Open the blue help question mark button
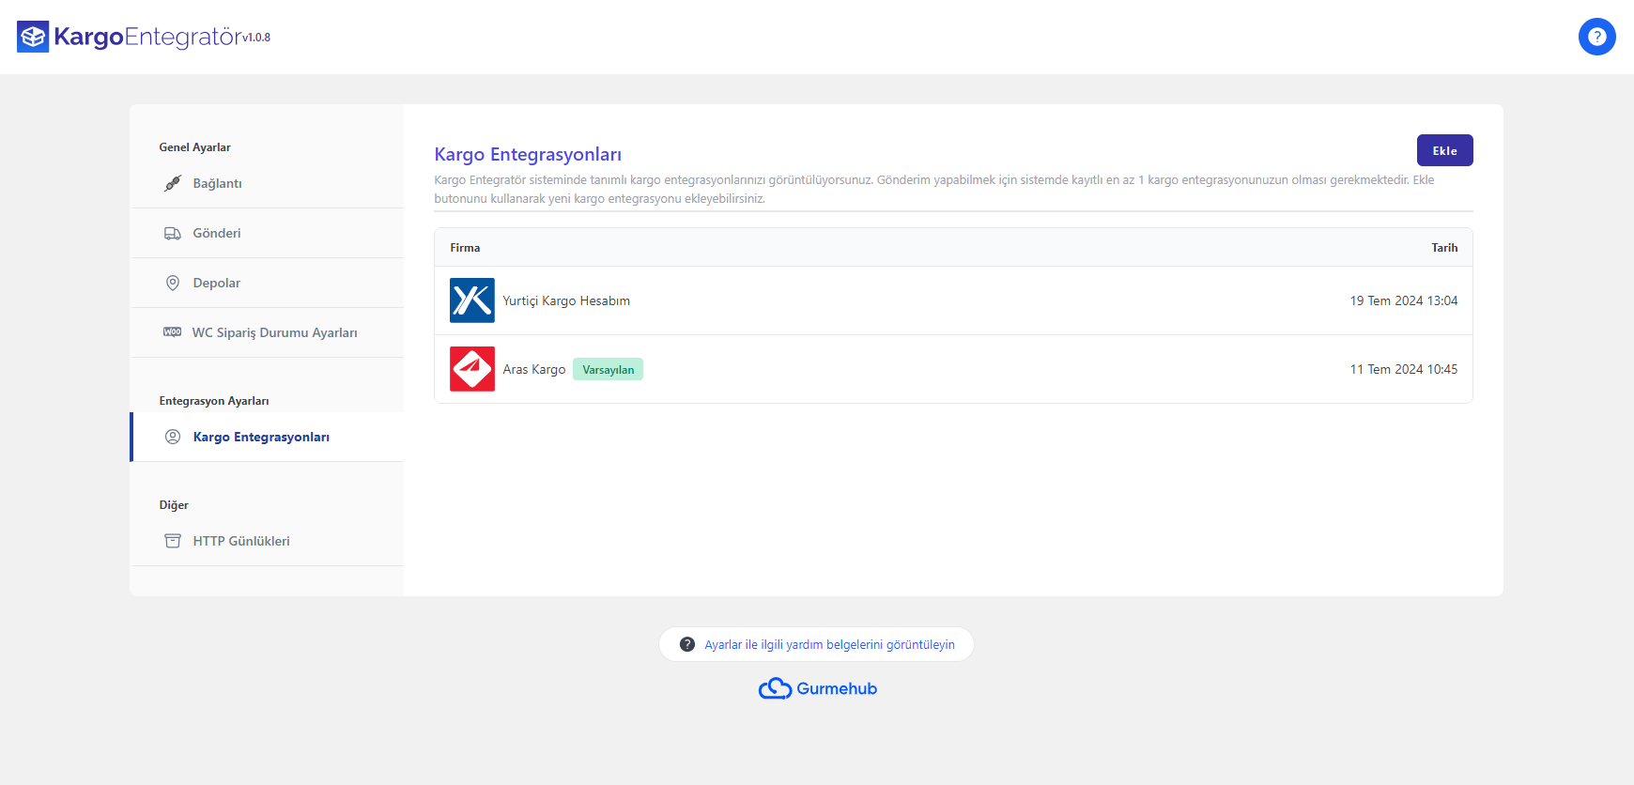 click(x=1596, y=37)
